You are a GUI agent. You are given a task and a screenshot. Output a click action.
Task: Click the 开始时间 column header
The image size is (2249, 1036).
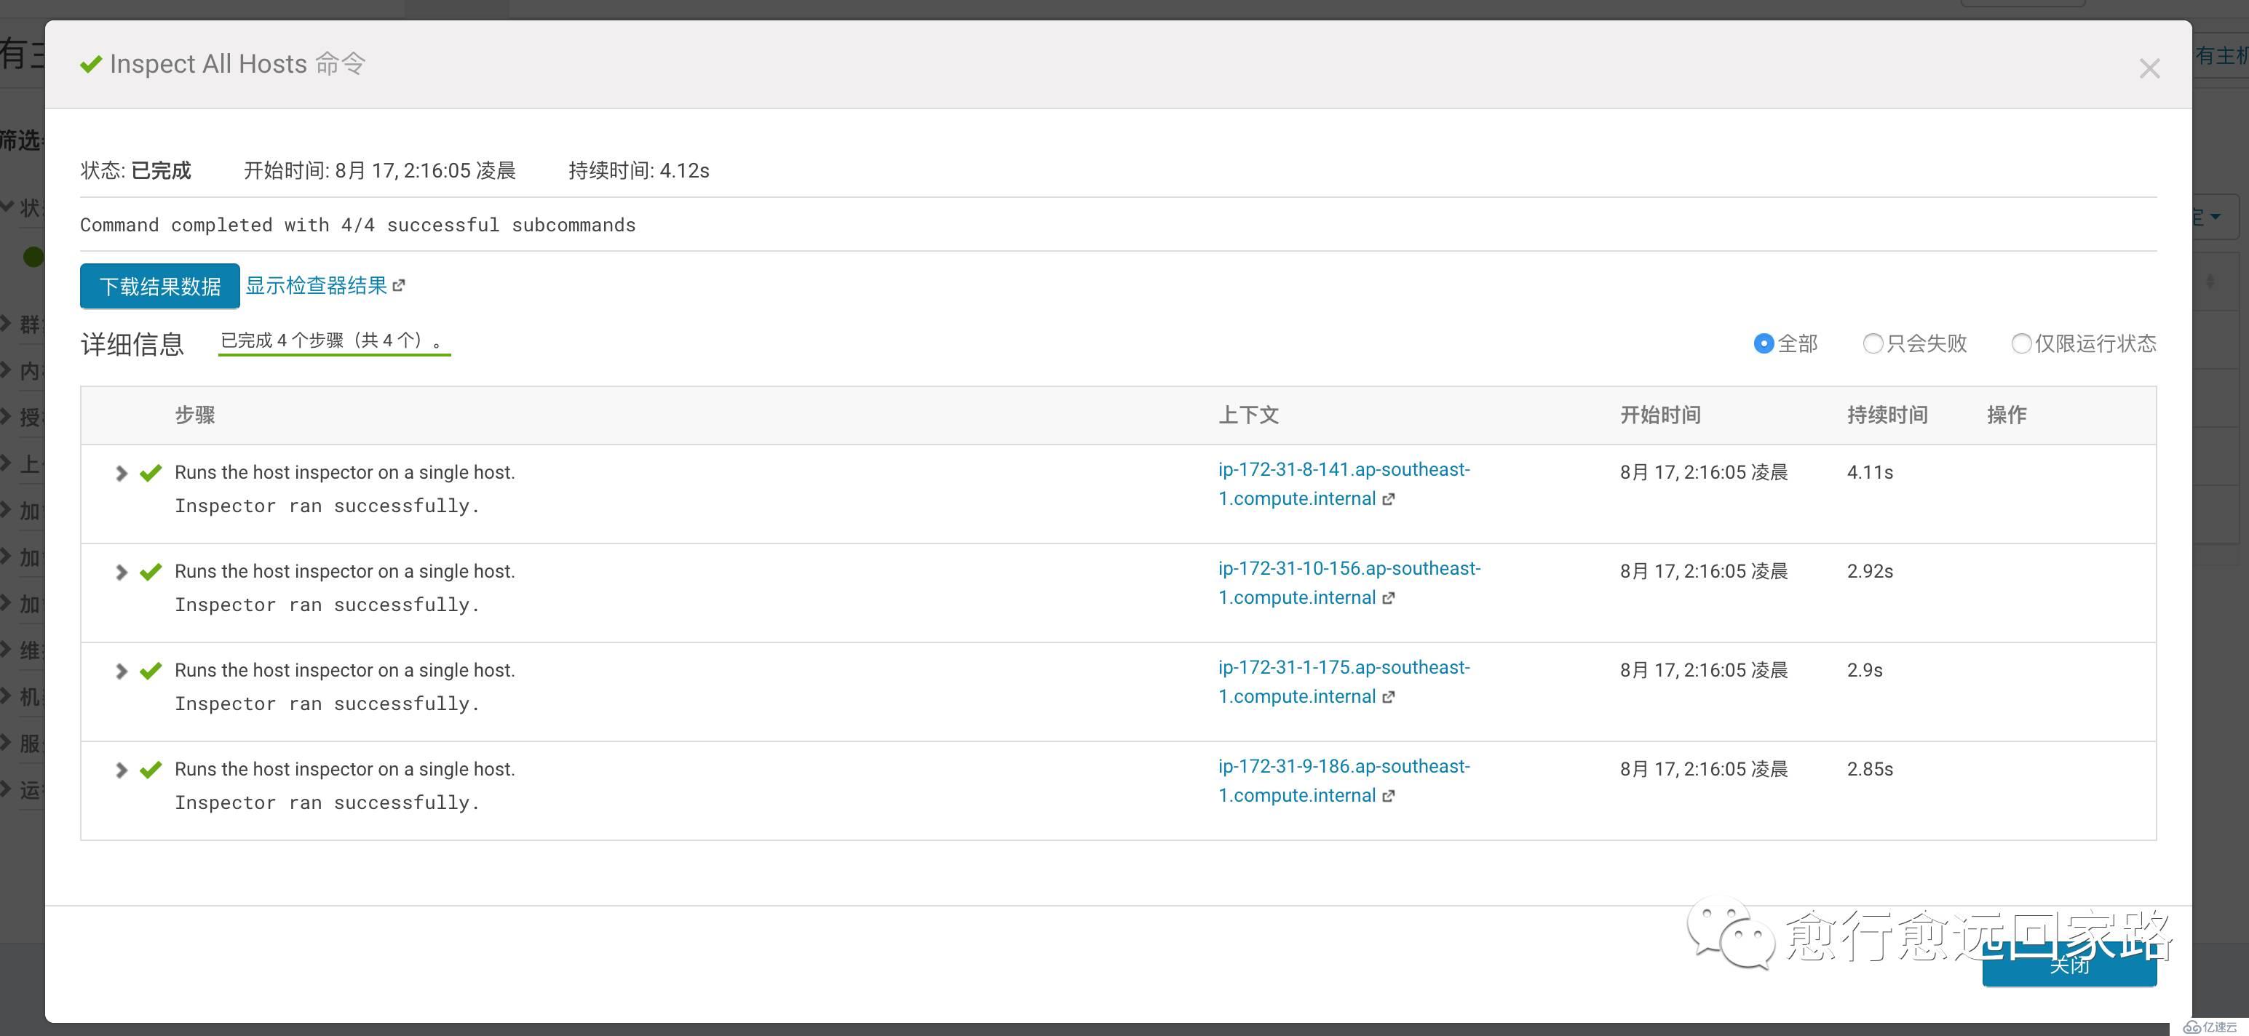(x=1661, y=415)
